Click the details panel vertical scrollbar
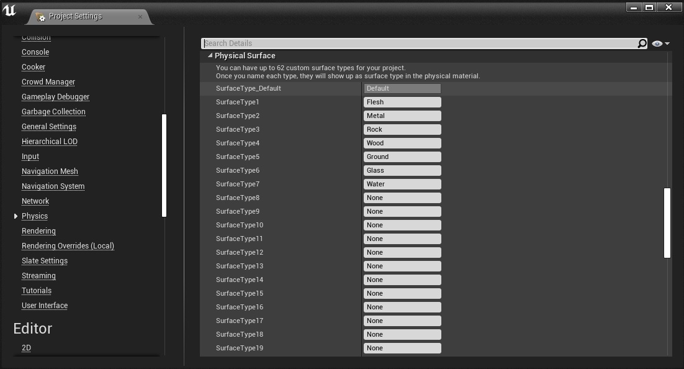Screen dimensions: 684x369 [667, 222]
